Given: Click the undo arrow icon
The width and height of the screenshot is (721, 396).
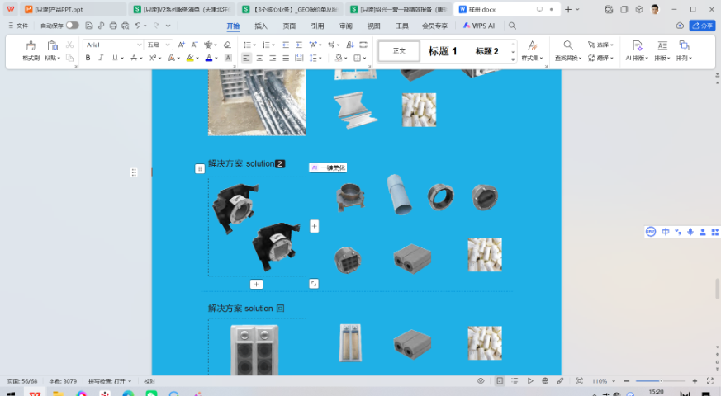Looking at the screenshot, I should [136, 26].
